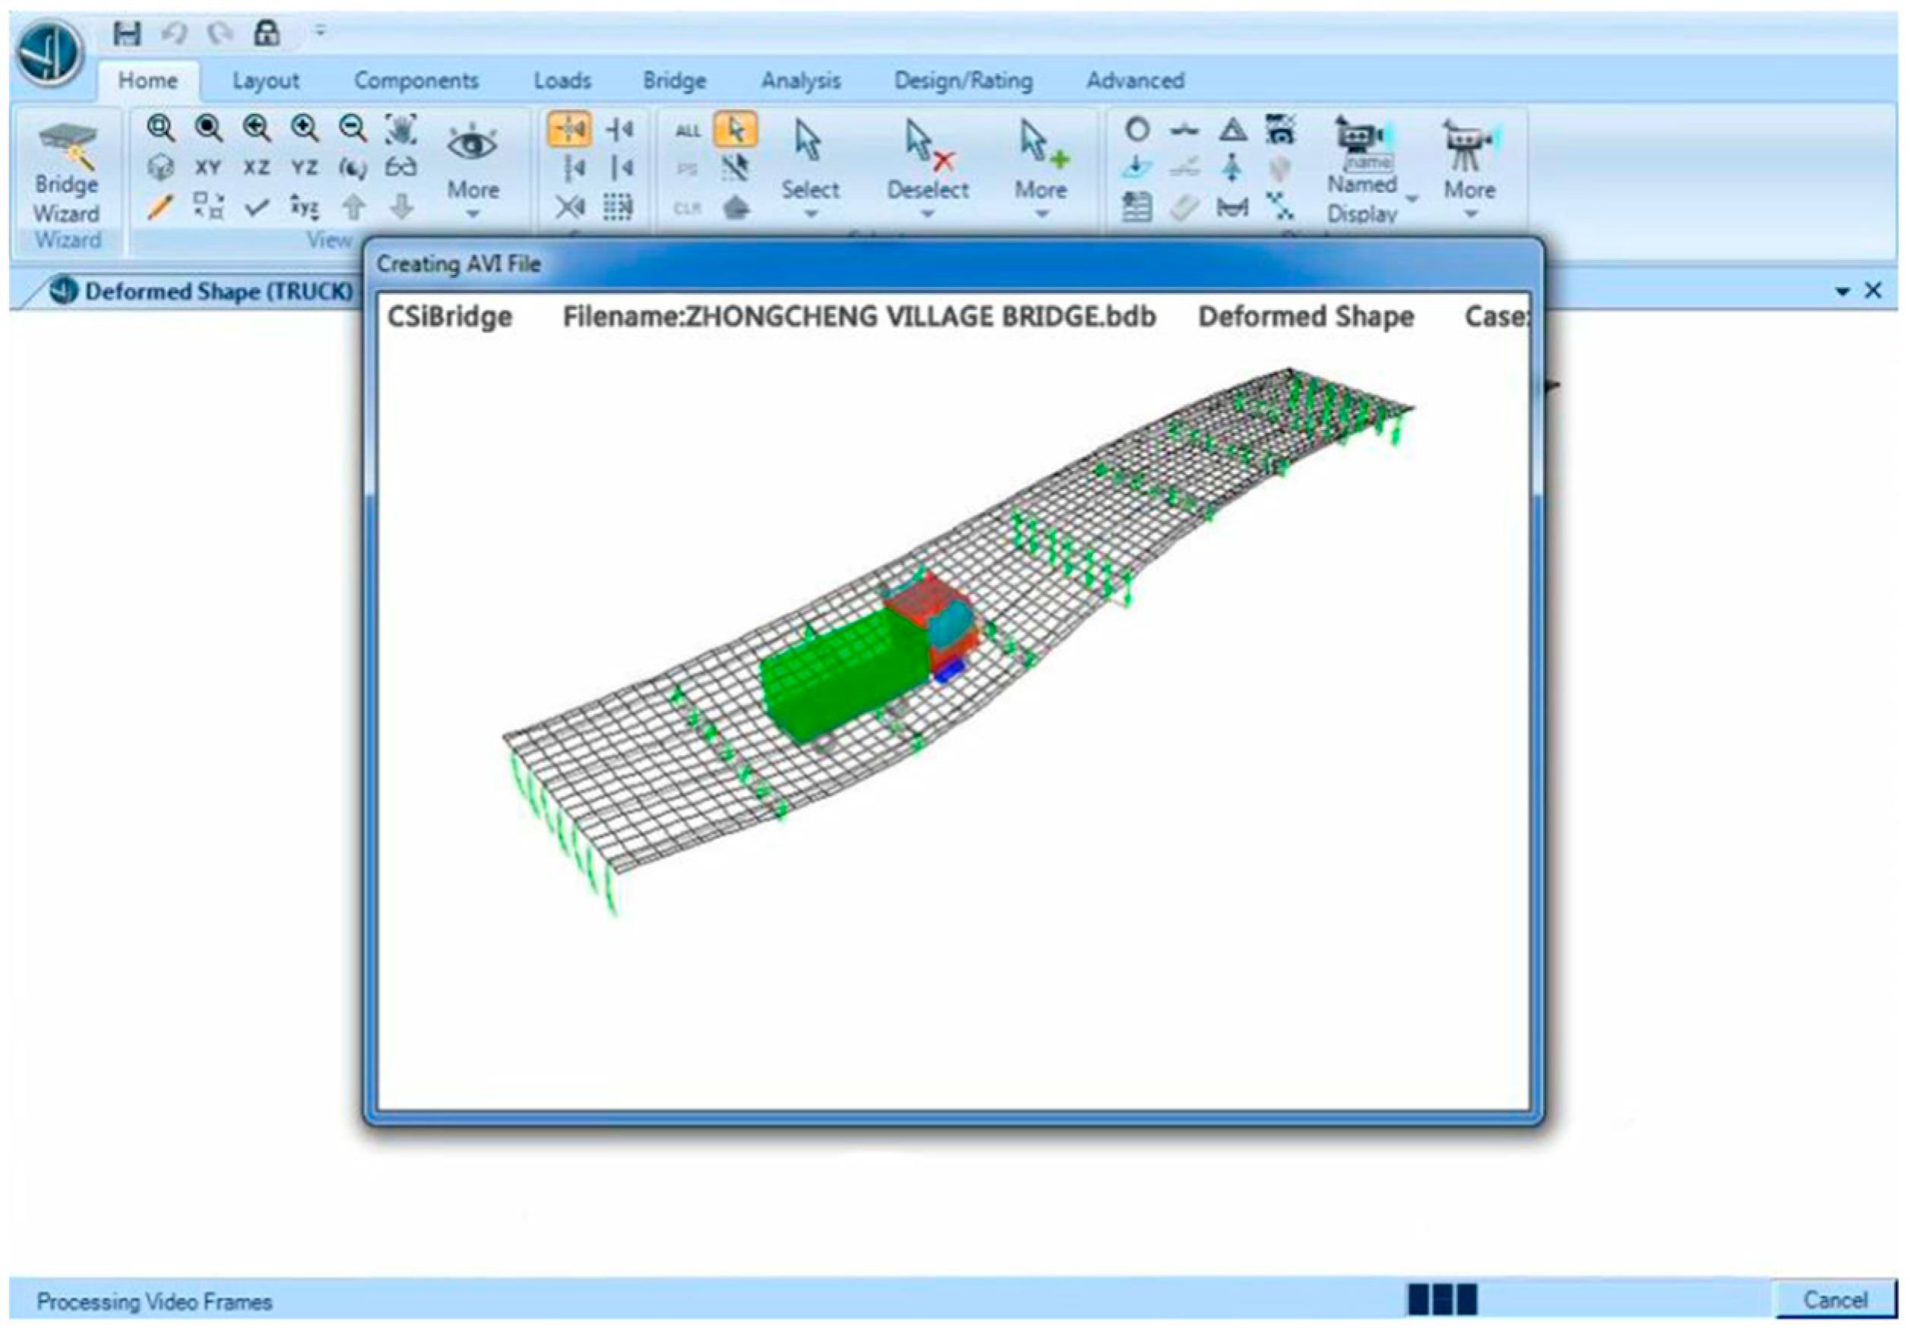The width and height of the screenshot is (1910, 1330).
Task: Click the save disk icon
Action: click(128, 33)
